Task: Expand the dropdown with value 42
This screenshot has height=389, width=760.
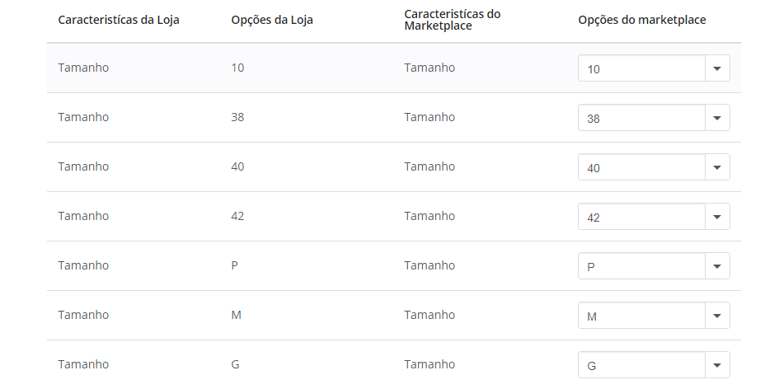Action: [x=654, y=217]
